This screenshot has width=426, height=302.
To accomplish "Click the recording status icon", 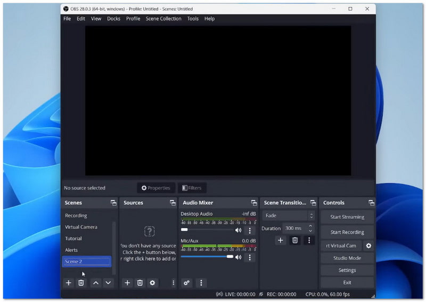I will click(x=261, y=294).
